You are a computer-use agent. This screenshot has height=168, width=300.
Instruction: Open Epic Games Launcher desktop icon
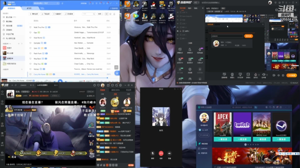pyautogui.click(x=171, y=5)
